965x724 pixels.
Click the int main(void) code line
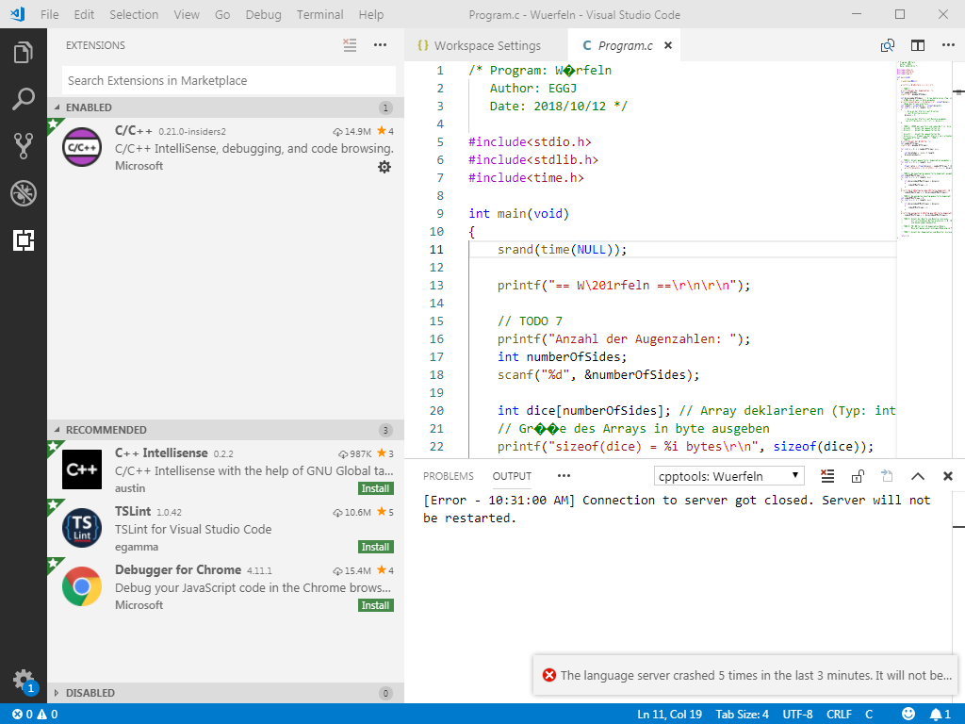[x=519, y=214]
